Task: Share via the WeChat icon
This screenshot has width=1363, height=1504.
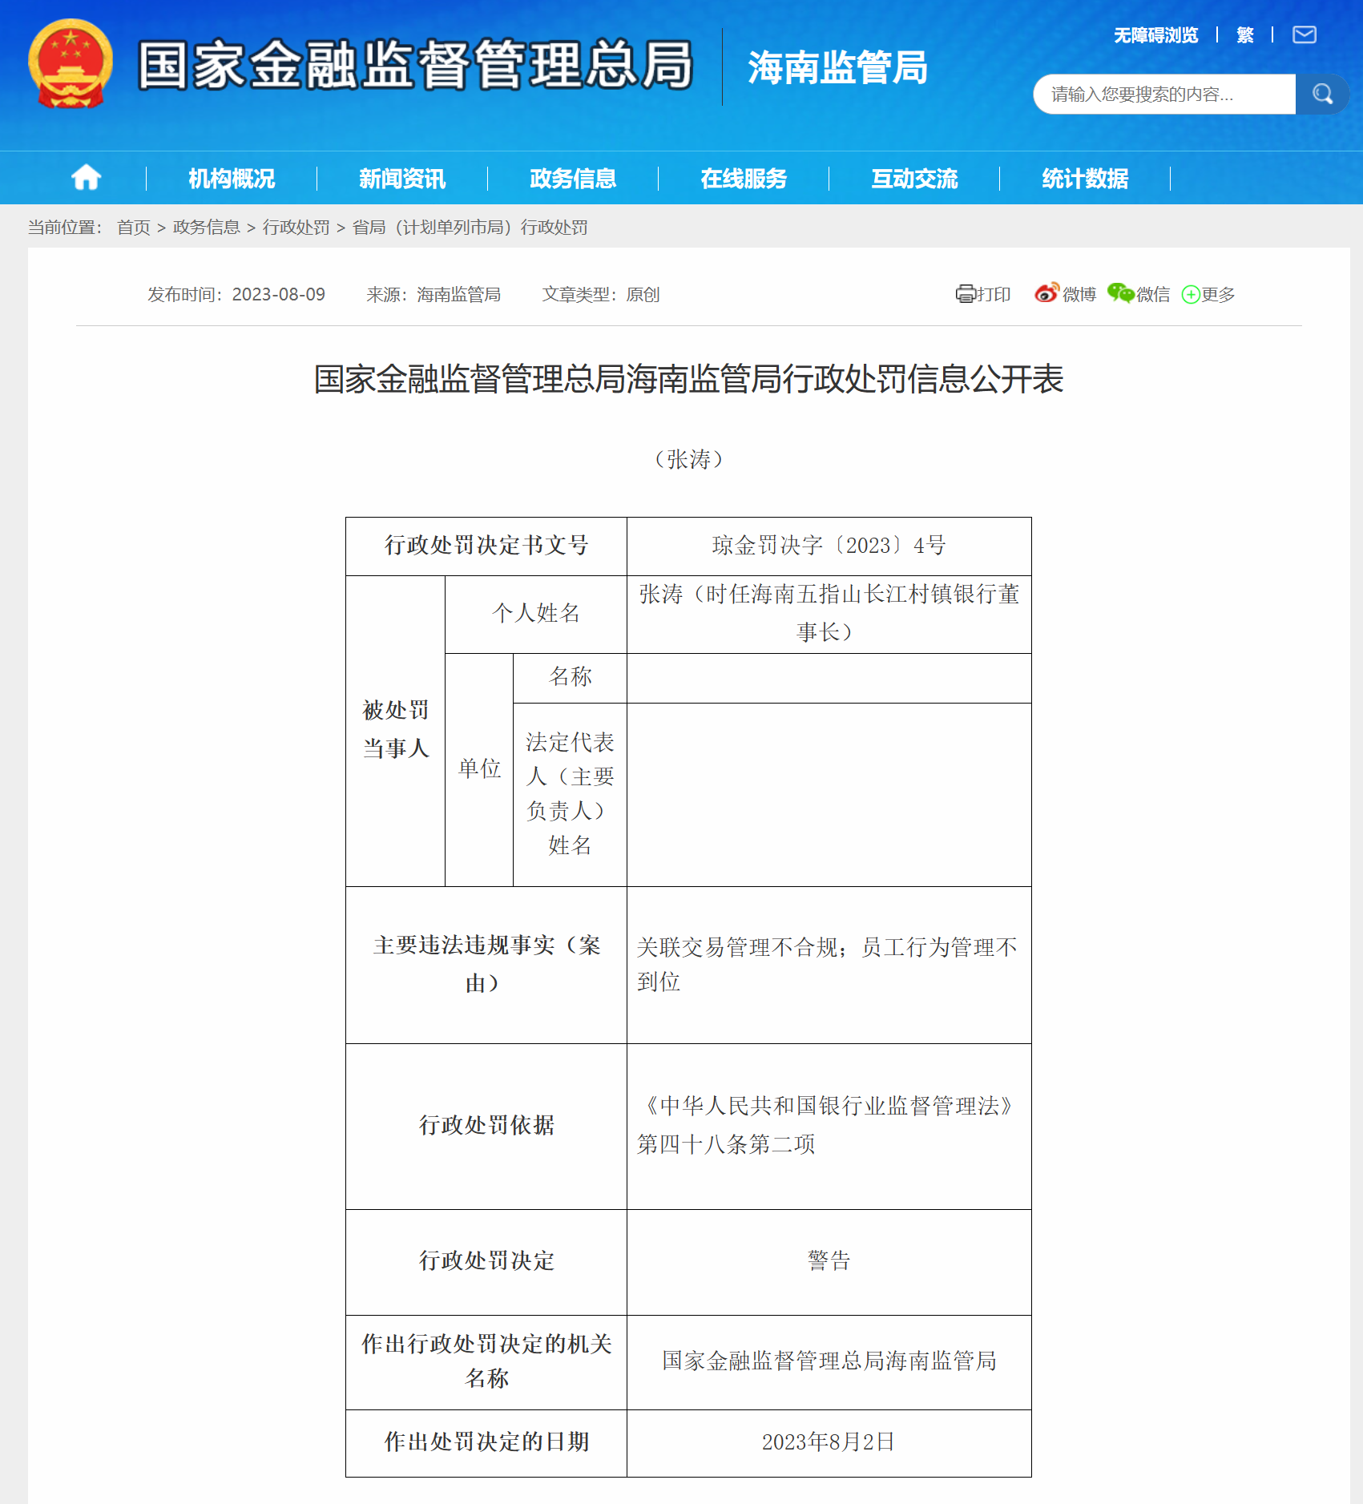Action: (x=1121, y=293)
